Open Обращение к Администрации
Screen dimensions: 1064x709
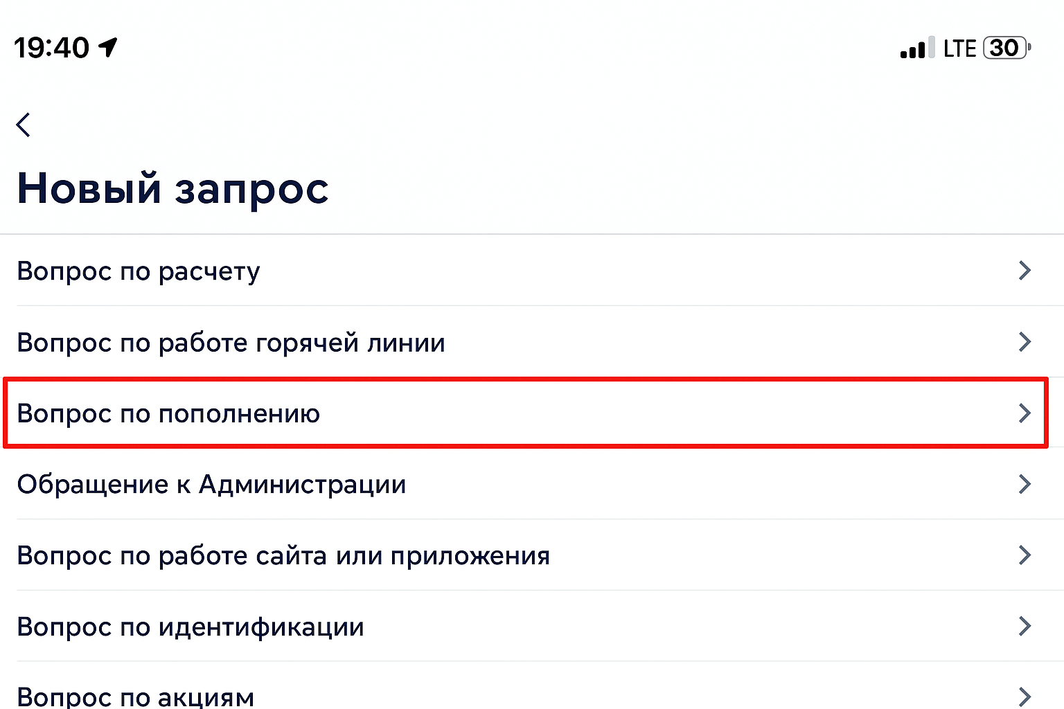[x=211, y=484]
